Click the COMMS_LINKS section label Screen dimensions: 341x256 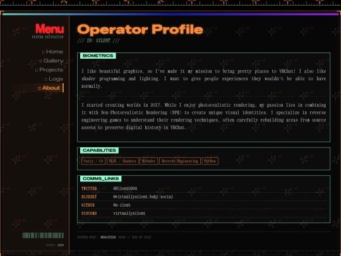coord(100,179)
